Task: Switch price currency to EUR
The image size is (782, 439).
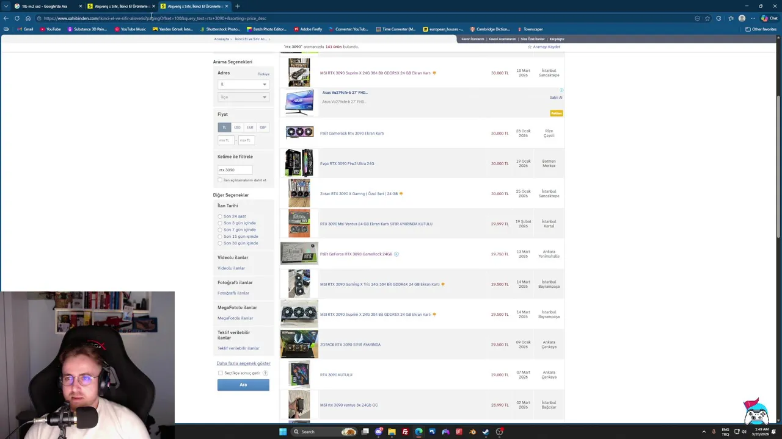Action: tap(250, 127)
